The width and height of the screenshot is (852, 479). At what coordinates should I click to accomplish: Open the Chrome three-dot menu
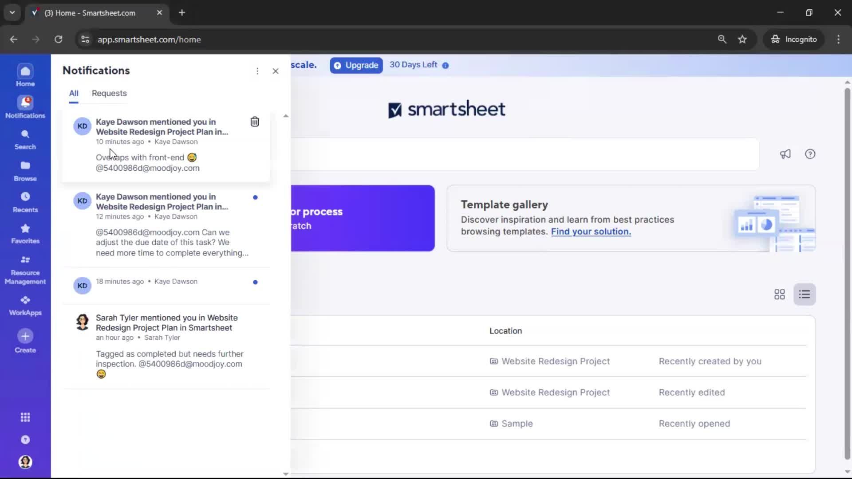click(x=838, y=39)
